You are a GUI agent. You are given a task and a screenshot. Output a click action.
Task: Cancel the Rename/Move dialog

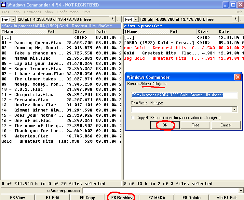(x=226, y=125)
